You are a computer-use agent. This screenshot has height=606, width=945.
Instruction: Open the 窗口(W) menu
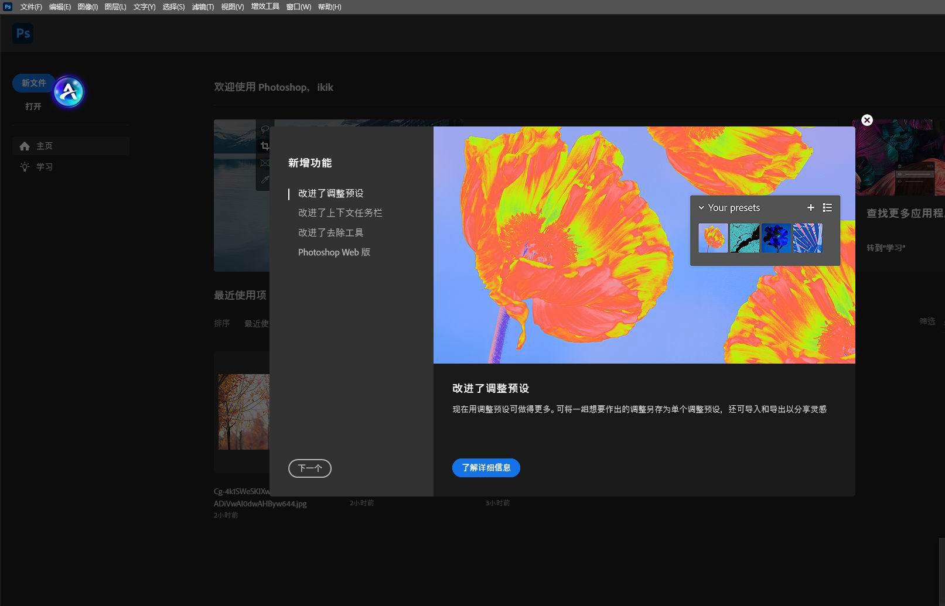(x=299, y=7)
